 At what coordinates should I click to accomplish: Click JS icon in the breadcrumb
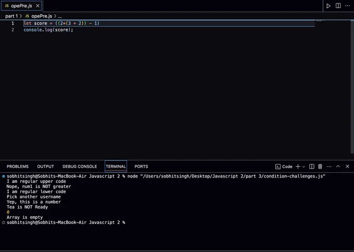click(27, 16)
